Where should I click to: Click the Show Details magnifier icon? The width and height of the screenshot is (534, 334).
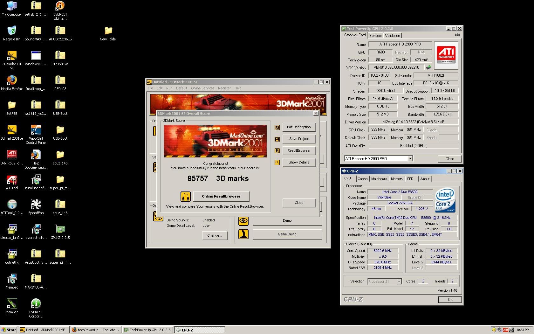[277, 163]
